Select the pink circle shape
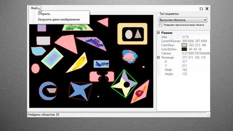The width and height of the screenshot is (233, 131). pos(35,68)
